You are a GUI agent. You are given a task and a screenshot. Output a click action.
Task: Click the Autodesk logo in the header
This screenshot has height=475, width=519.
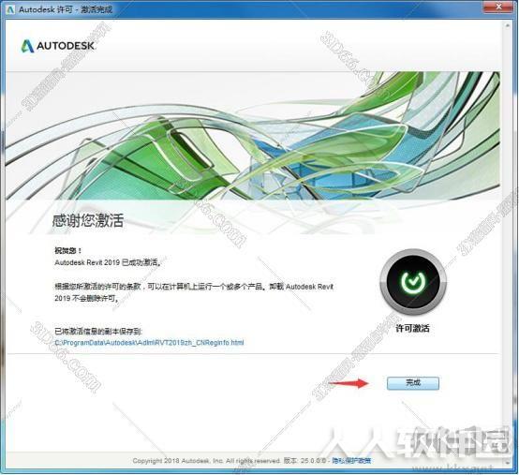pos(58,46)
